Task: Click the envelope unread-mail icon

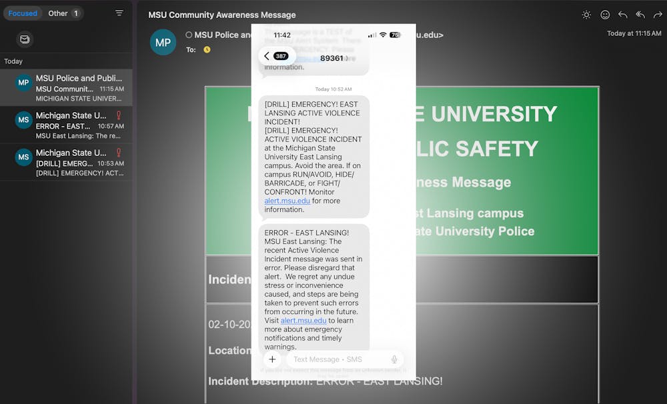Action: click(25, 39)
